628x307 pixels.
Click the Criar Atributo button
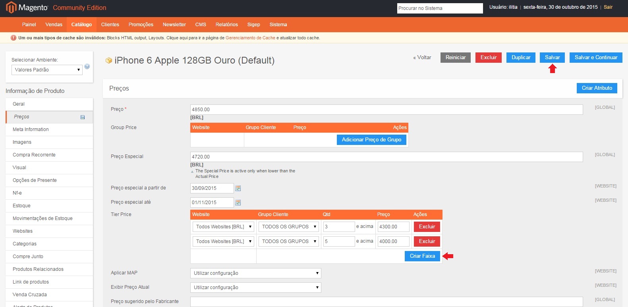point(597,88)
